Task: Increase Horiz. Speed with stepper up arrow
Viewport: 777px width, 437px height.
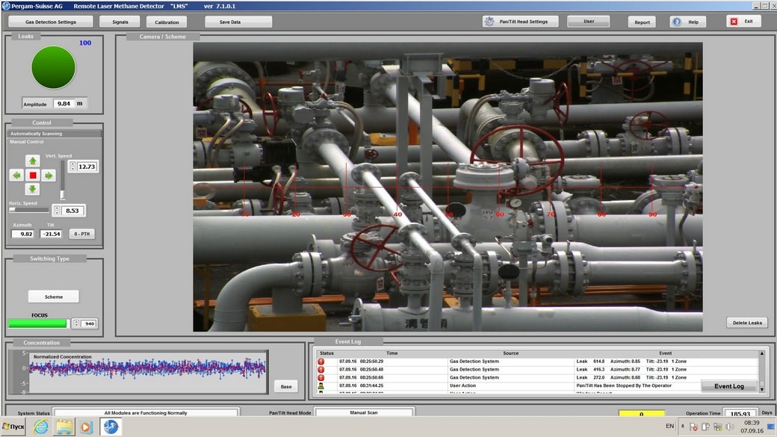Action: 57,208
